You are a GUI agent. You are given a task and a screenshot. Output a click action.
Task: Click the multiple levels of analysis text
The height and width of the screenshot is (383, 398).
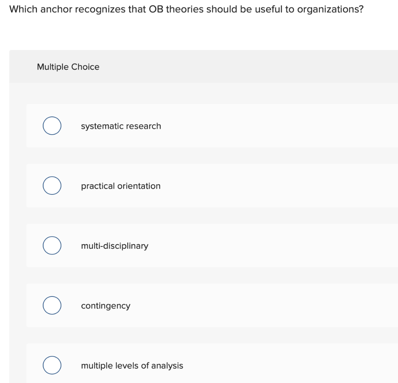pyautogui.click(x=132, y=366)
